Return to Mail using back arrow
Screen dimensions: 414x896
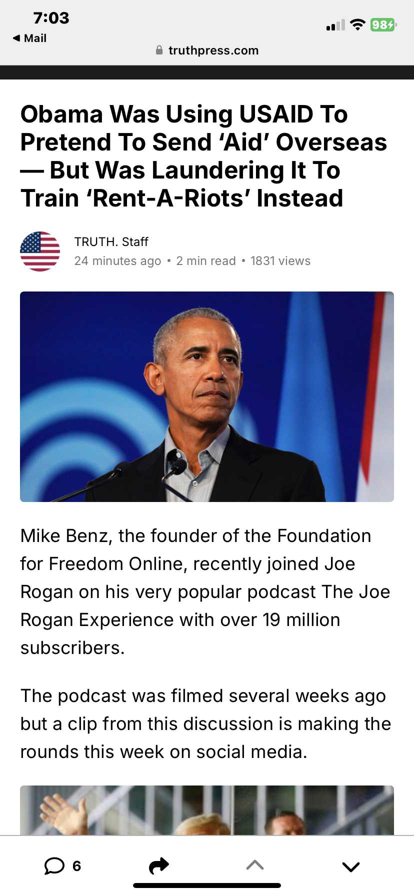point(29,38)
